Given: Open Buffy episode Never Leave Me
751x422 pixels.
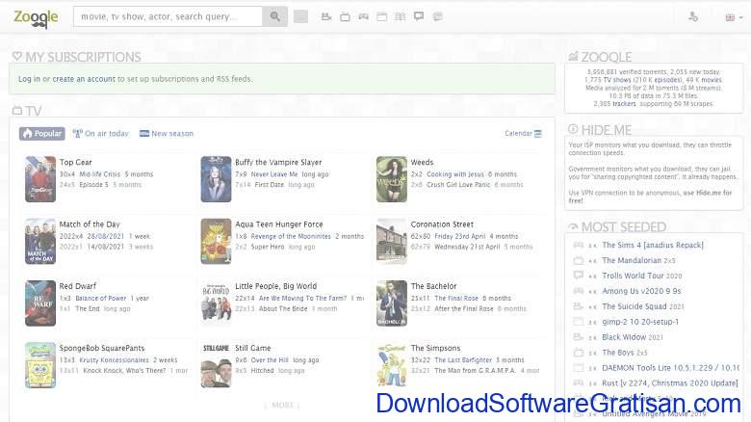Looking at the screenshot, I should point(274,174).
